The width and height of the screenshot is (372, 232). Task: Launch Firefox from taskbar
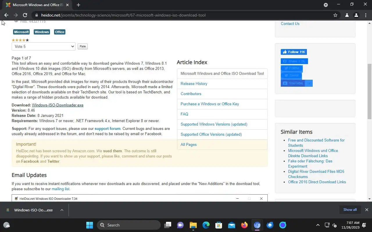pyautogui.click(x=244, y=225)
